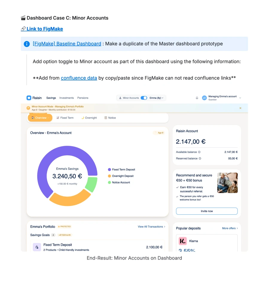Follow the confluence data link
The image size is (264, 282).
point(79,78)
